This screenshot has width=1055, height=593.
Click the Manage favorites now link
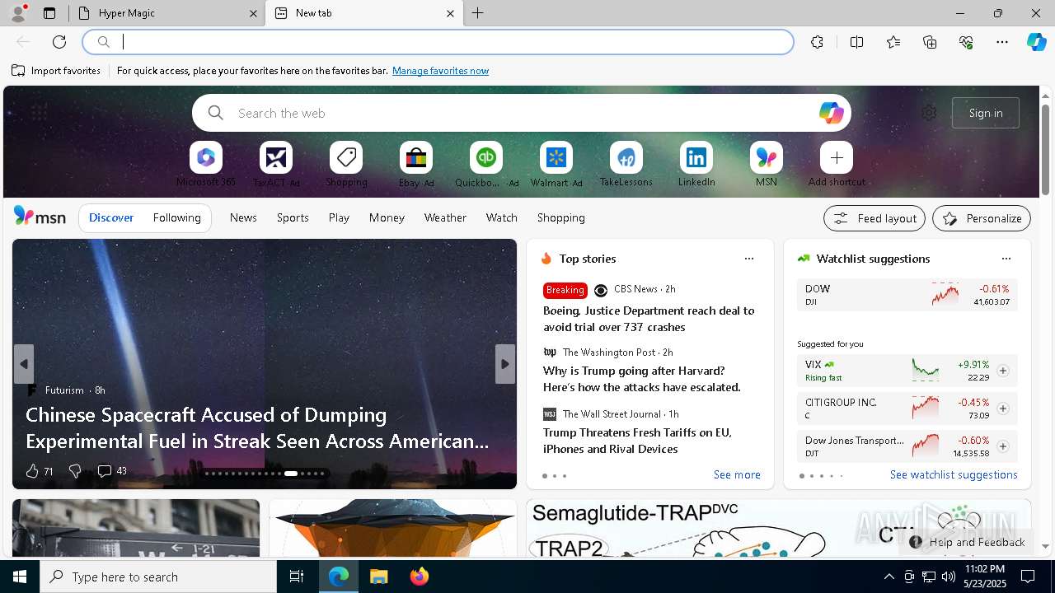[440, 71]
